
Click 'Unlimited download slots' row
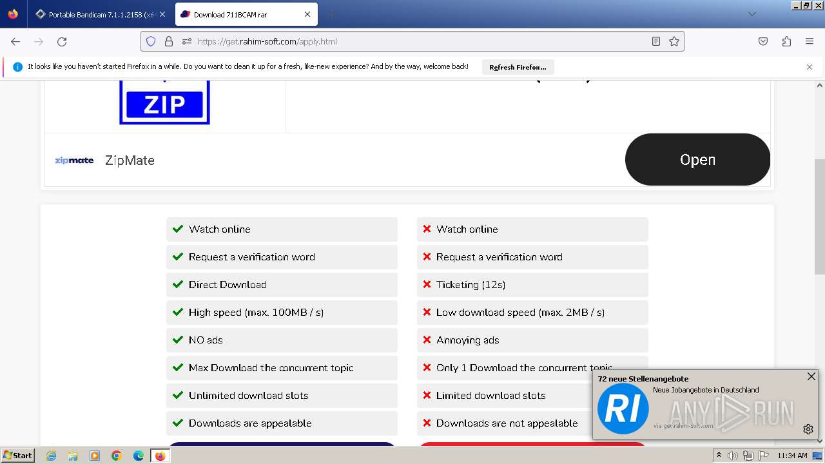coord(282,396)
